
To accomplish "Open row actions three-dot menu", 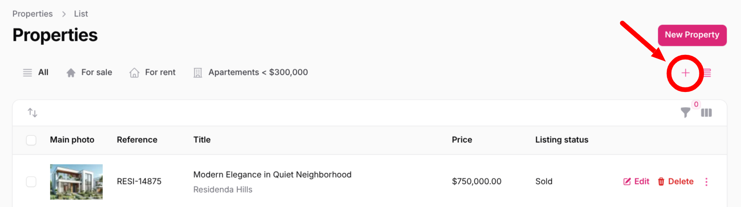I will (x=706, y=182).
